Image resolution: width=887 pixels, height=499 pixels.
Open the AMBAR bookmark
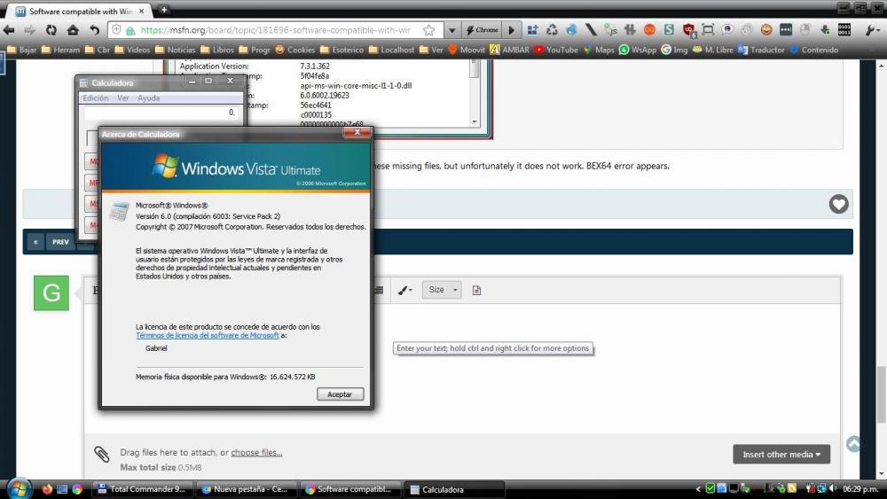click(510, 50)
